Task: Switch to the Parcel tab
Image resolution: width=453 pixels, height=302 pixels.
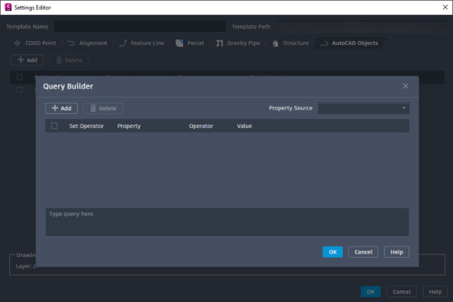Action: [x=190, y=44]
